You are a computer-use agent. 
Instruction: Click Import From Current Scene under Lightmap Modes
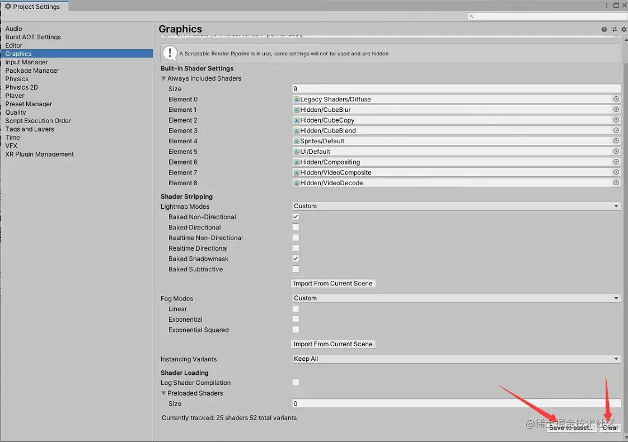(x=333, y=284)
